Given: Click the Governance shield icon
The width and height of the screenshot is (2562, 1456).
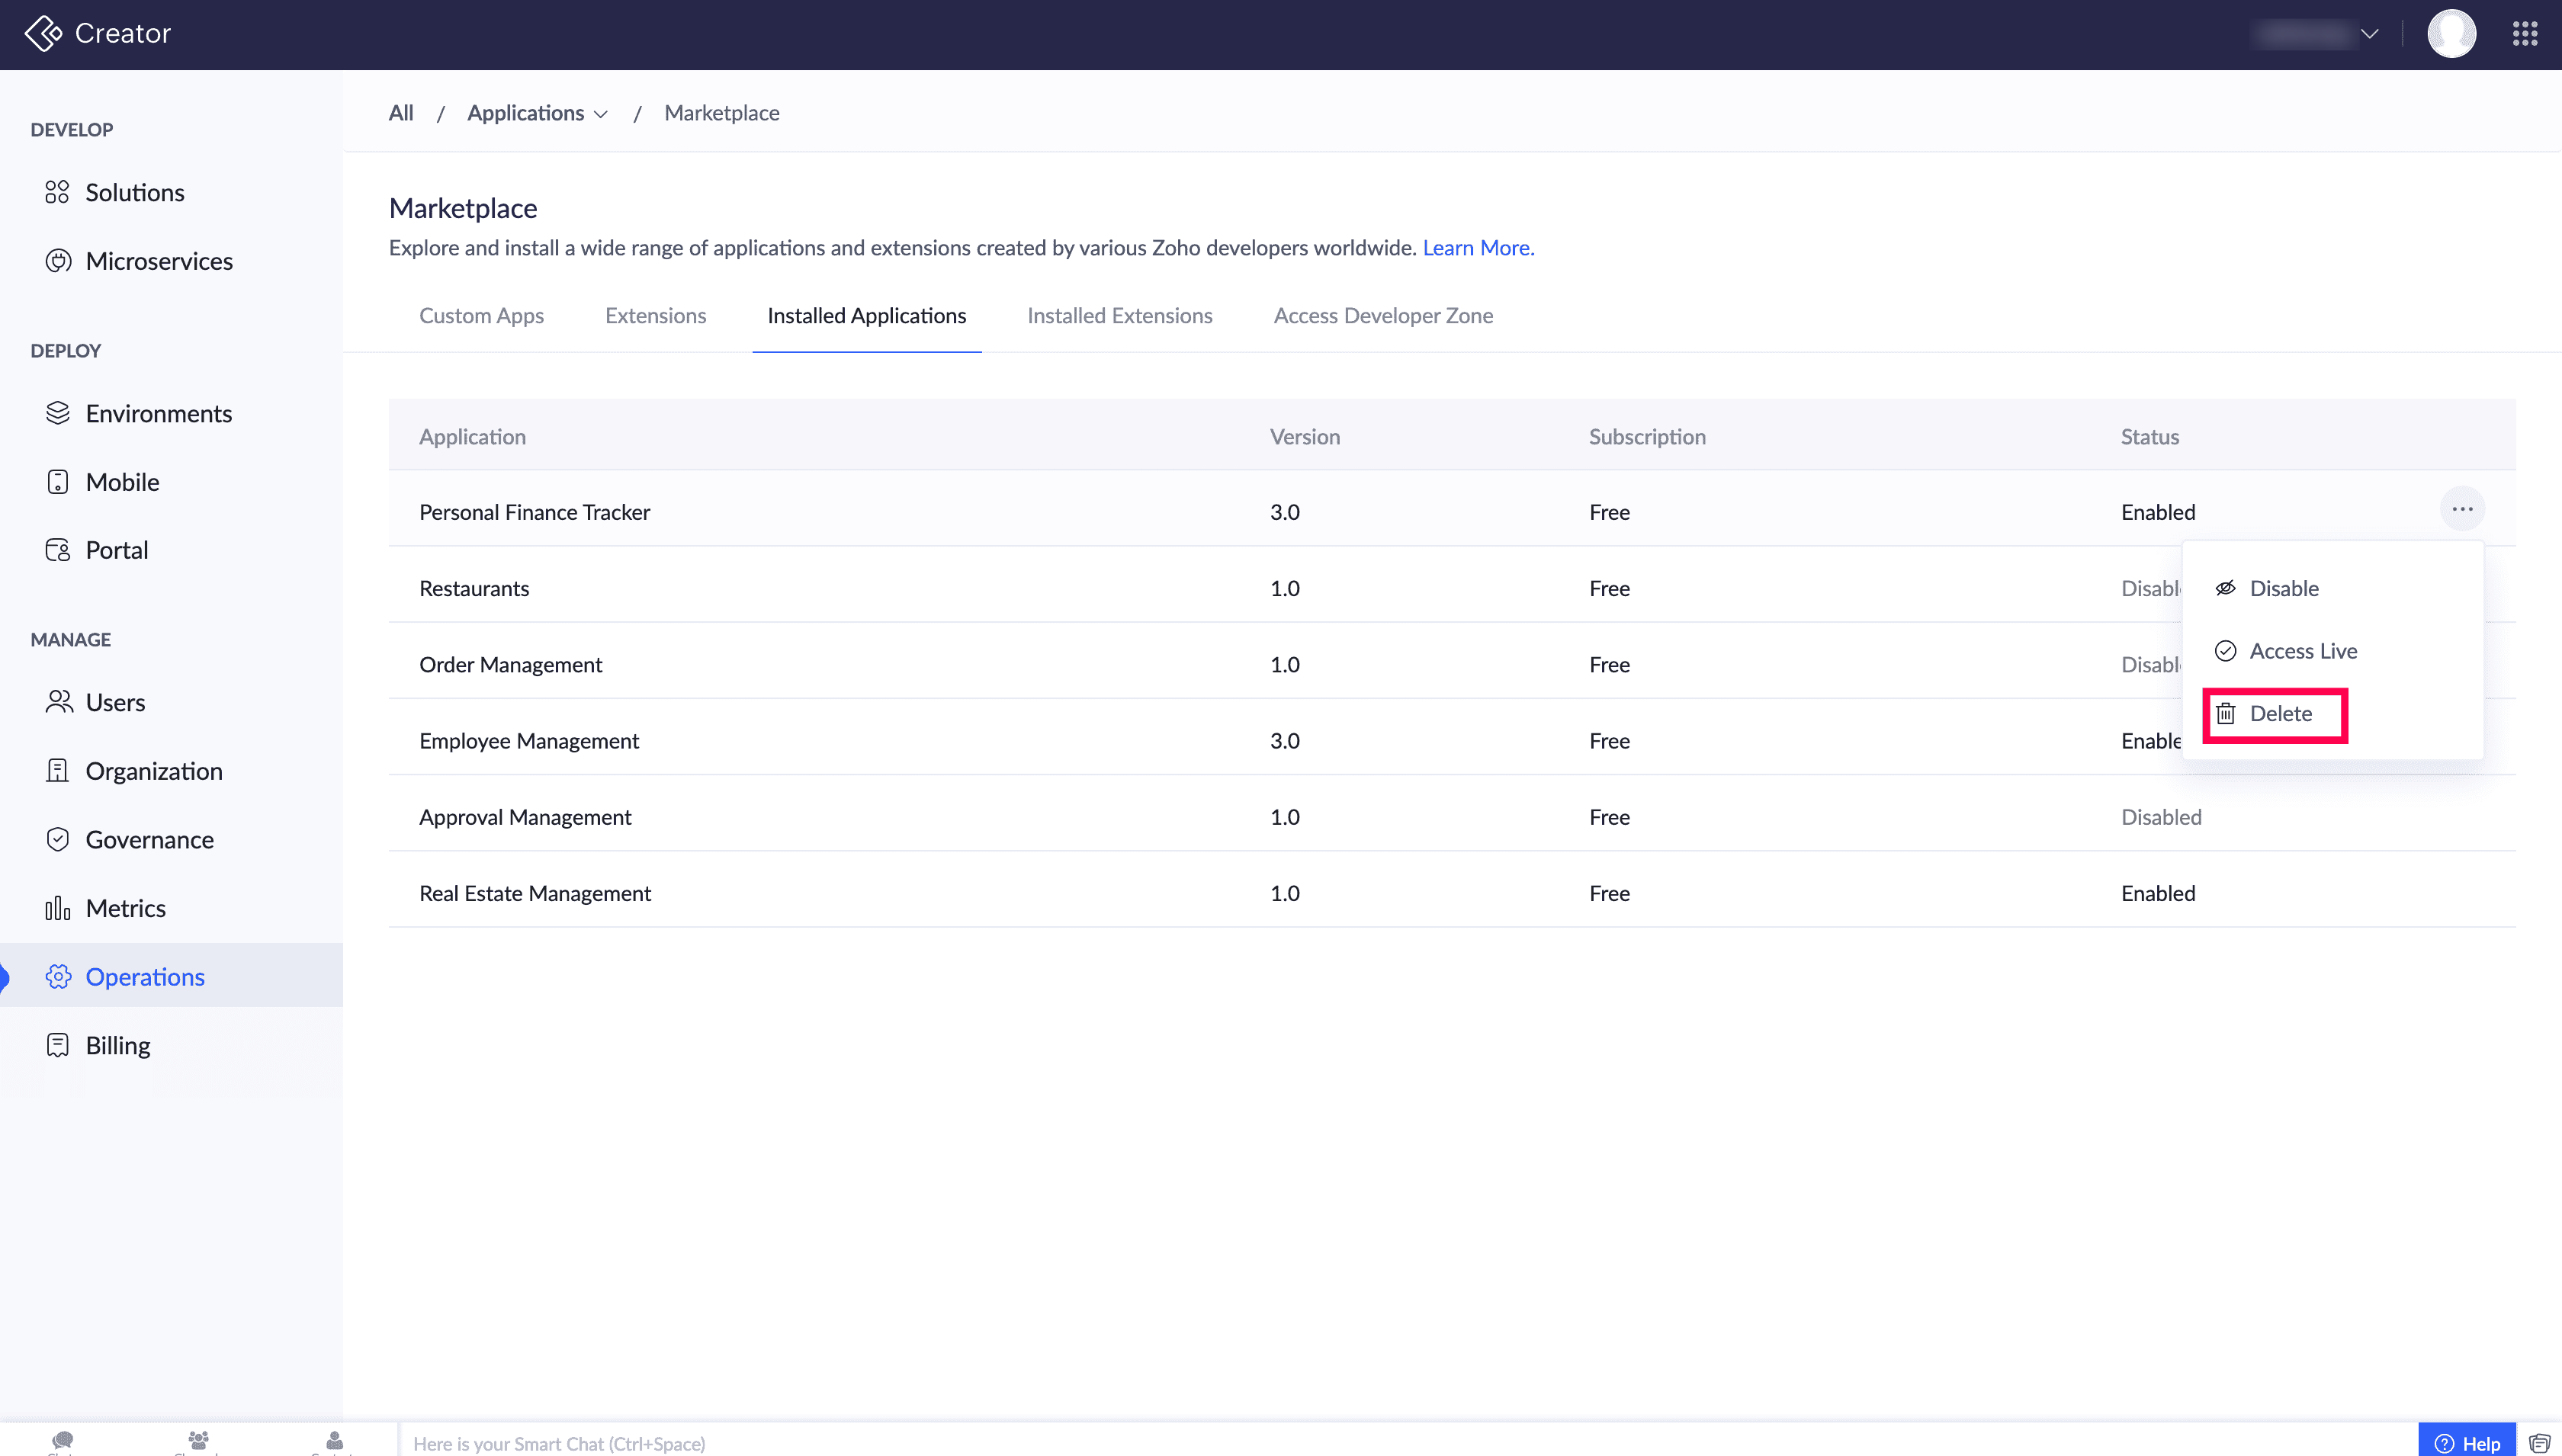Looking at the screenshot, I should pyautogui.click(x=57, y=839).
